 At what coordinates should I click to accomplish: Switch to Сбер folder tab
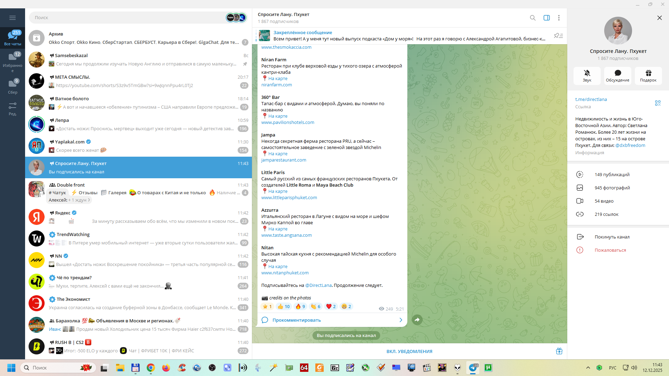(x=13, y=86)
